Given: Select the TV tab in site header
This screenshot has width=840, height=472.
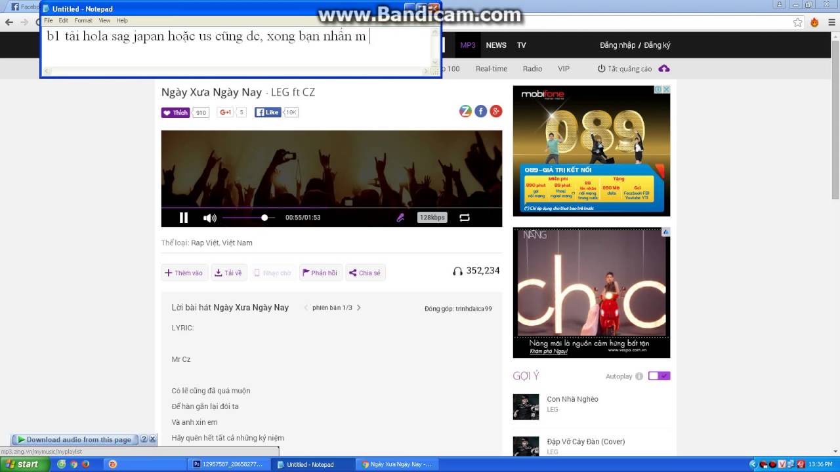Looking at the screenshot, I should (522, 45).
